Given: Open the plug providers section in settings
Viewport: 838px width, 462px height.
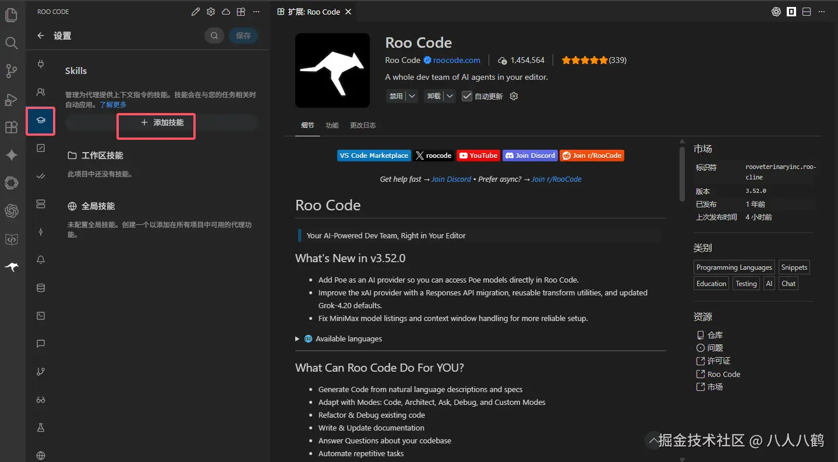Looking at the screenshot, I should pos(41,64).
